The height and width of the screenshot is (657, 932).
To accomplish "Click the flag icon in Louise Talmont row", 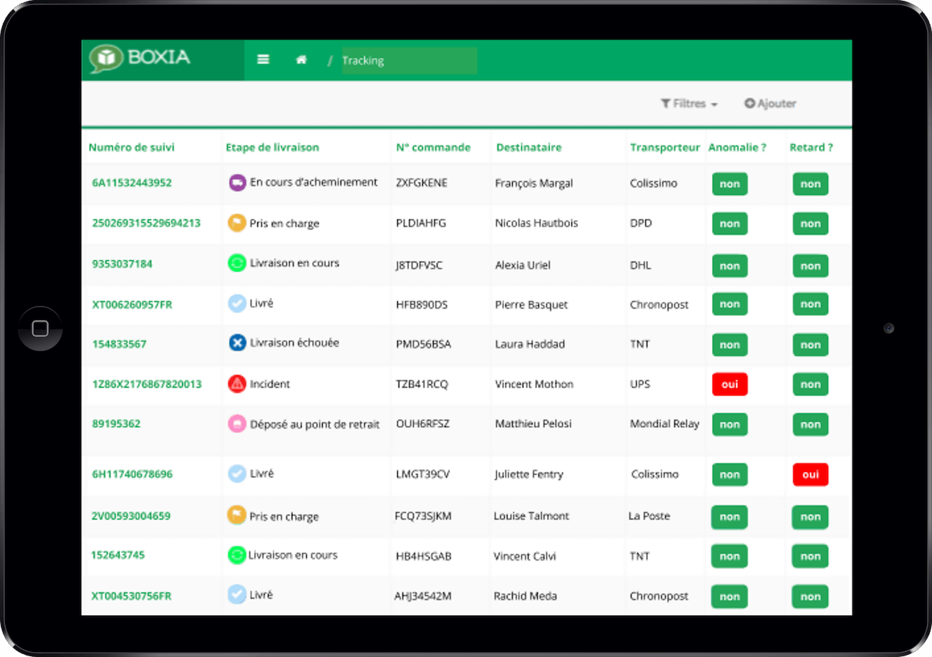I will [x=237, y=515].
